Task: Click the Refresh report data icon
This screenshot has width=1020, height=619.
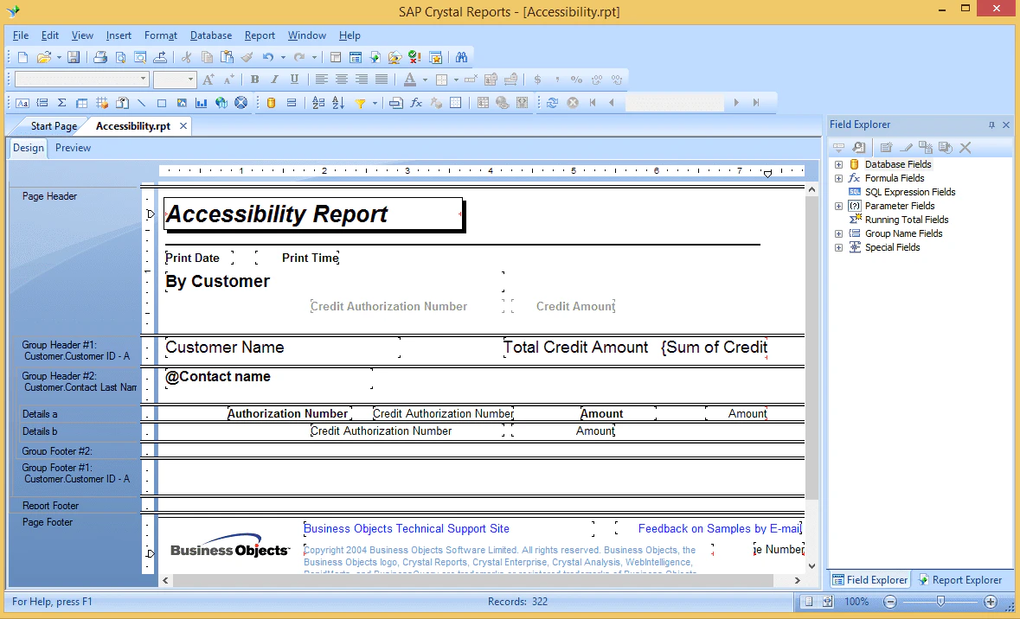Action: [552, 103]
